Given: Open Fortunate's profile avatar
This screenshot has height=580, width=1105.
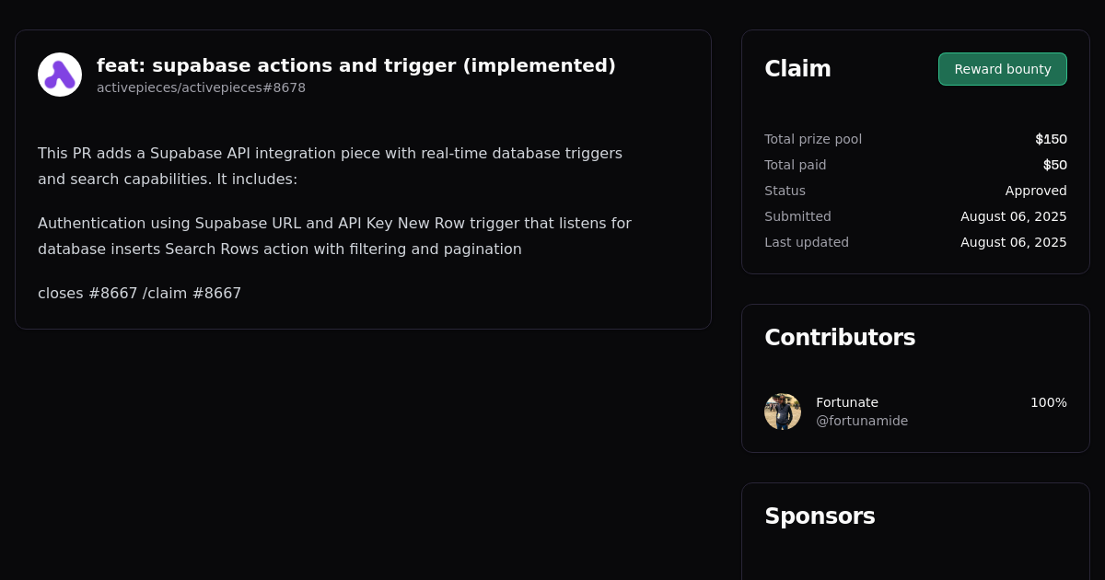Looking at the screenshot, I should coord(783,412).
